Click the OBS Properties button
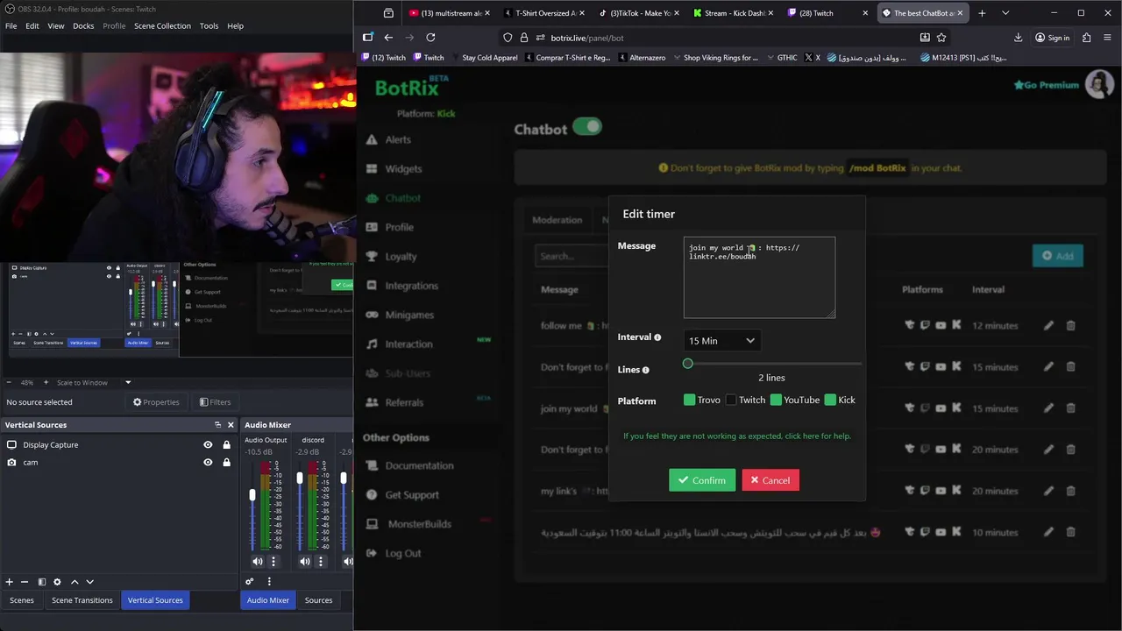1122x631 pixels. click(156, 402)
